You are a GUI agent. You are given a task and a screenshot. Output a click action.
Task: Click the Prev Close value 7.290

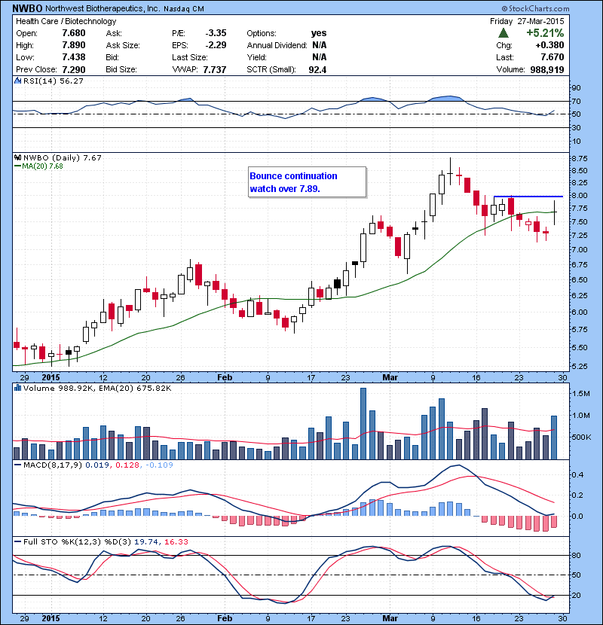(x=74, y=69)
